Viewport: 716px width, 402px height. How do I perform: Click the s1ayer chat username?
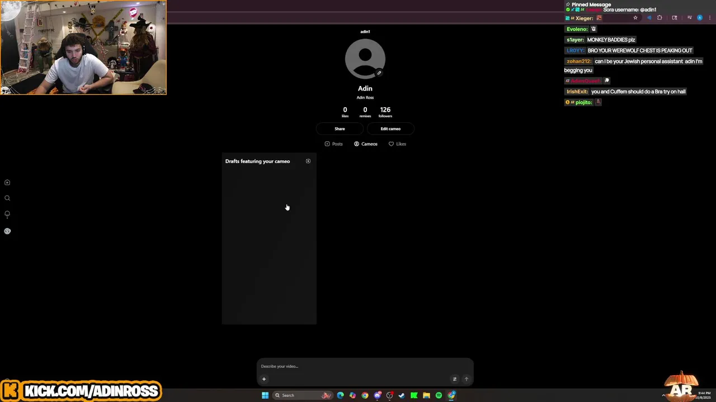tap(575, 40)
